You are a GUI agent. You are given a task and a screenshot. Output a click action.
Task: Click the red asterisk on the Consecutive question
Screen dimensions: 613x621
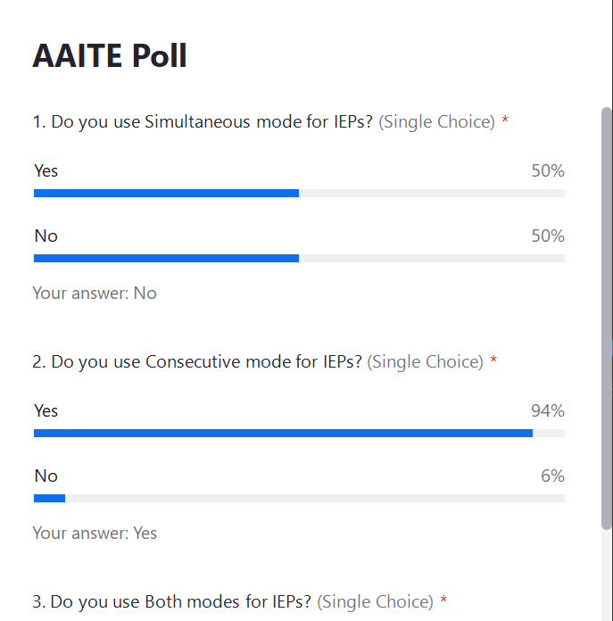point(493,361)
